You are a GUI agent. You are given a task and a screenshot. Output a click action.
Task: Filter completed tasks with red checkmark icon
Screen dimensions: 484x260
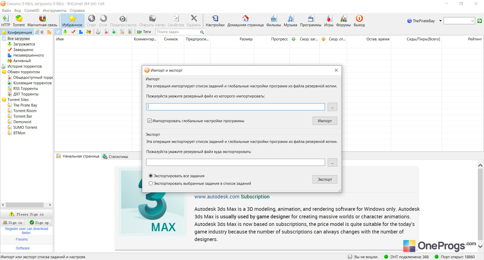click(x=73, y=32)
